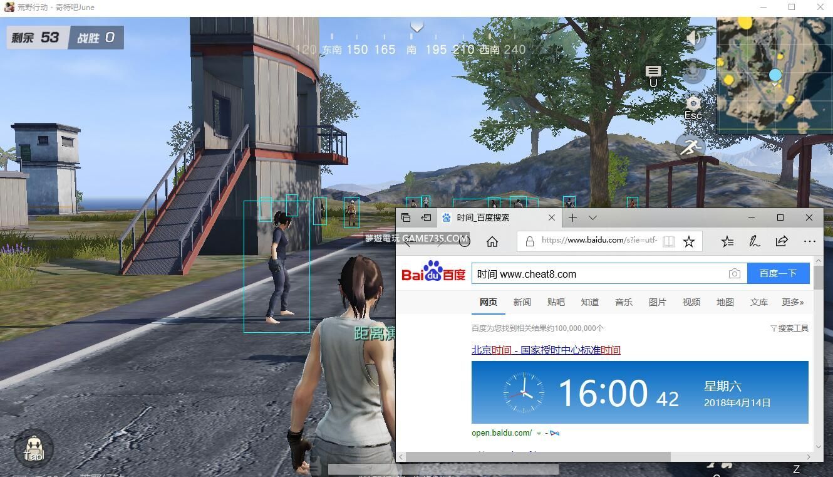Select the 图片 category tab
Image resolution: width=833 pixels, height=477 pixels.
click(x=657, y=302)
